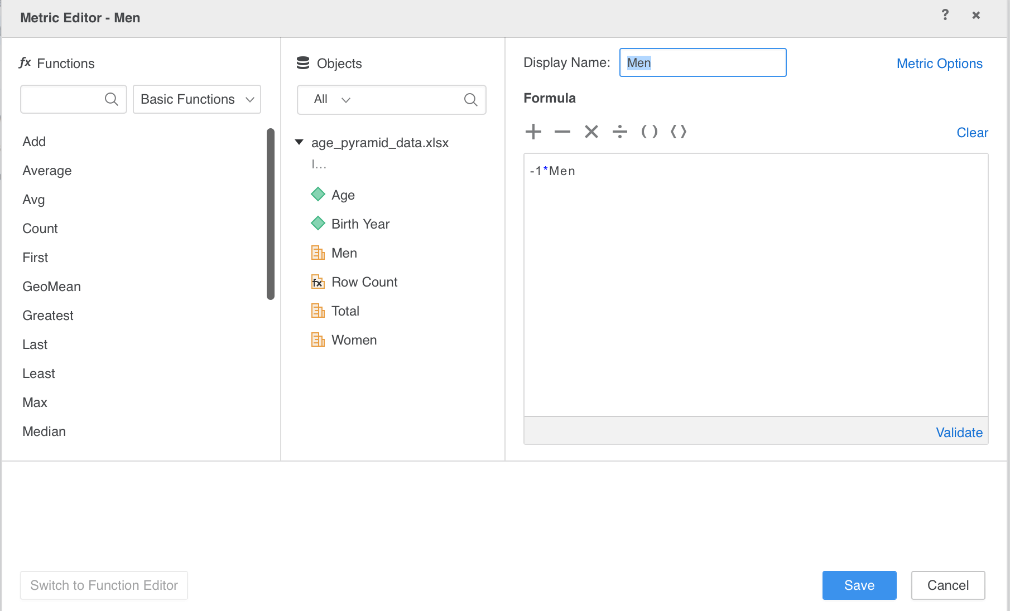Viewport: 1010px width, 611px height.
Task: Choose the Median function
Action: coord(44,431)
